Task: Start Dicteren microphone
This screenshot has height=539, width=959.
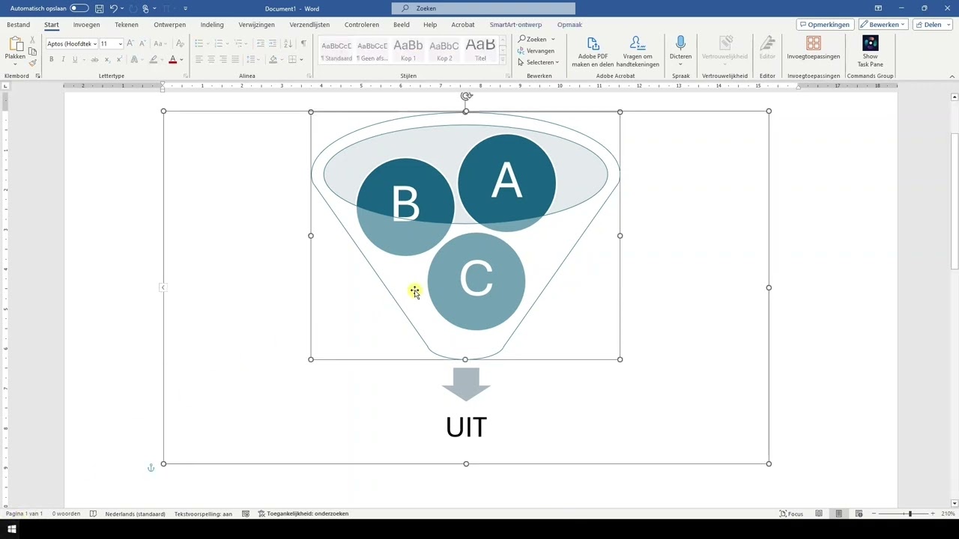Action: (x=680, y=48)
